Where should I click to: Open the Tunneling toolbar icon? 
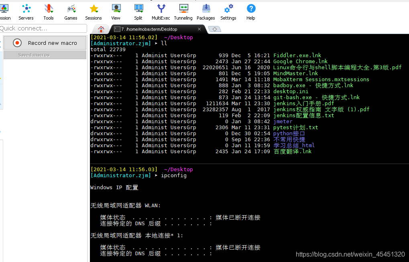tap(183, 9)
